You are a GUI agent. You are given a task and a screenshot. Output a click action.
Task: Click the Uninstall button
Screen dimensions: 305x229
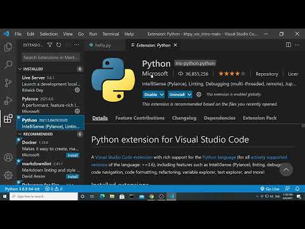tap(177, 94)
